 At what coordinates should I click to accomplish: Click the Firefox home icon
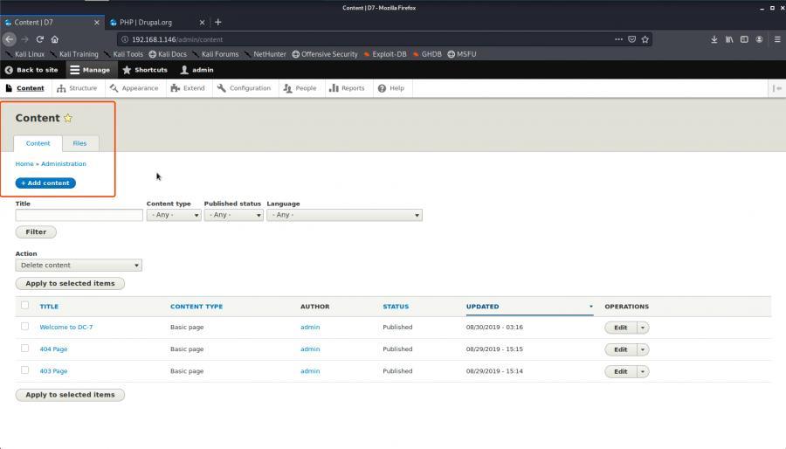[55, 39]
